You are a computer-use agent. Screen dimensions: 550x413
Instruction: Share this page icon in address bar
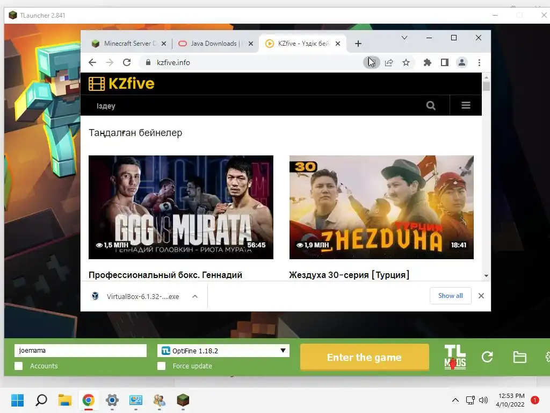click(389, 62)
